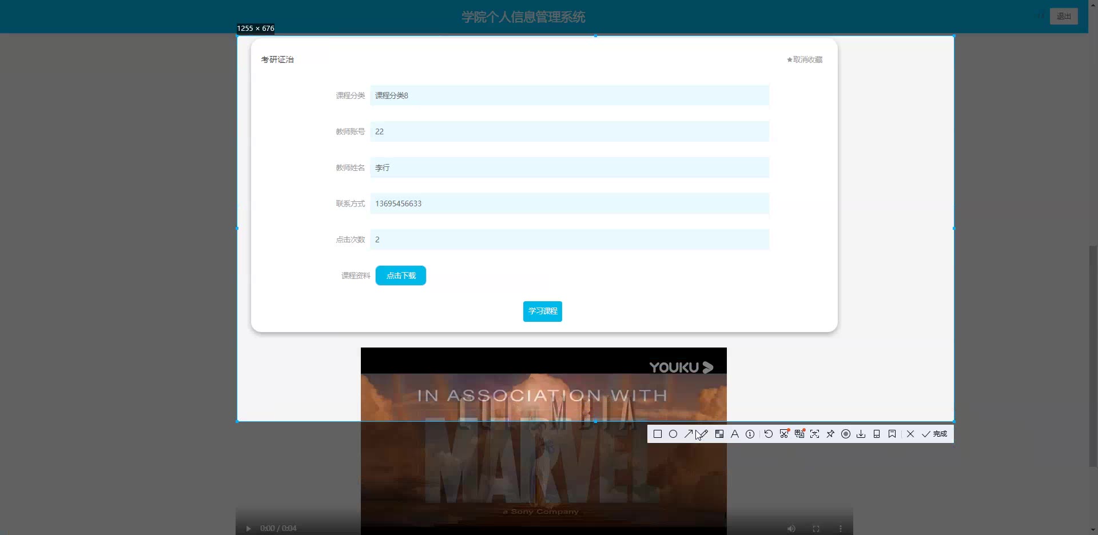Viewport: 1098px width, 535px height.
Task: Open the video player more-options menu
Action: [841, 528]
